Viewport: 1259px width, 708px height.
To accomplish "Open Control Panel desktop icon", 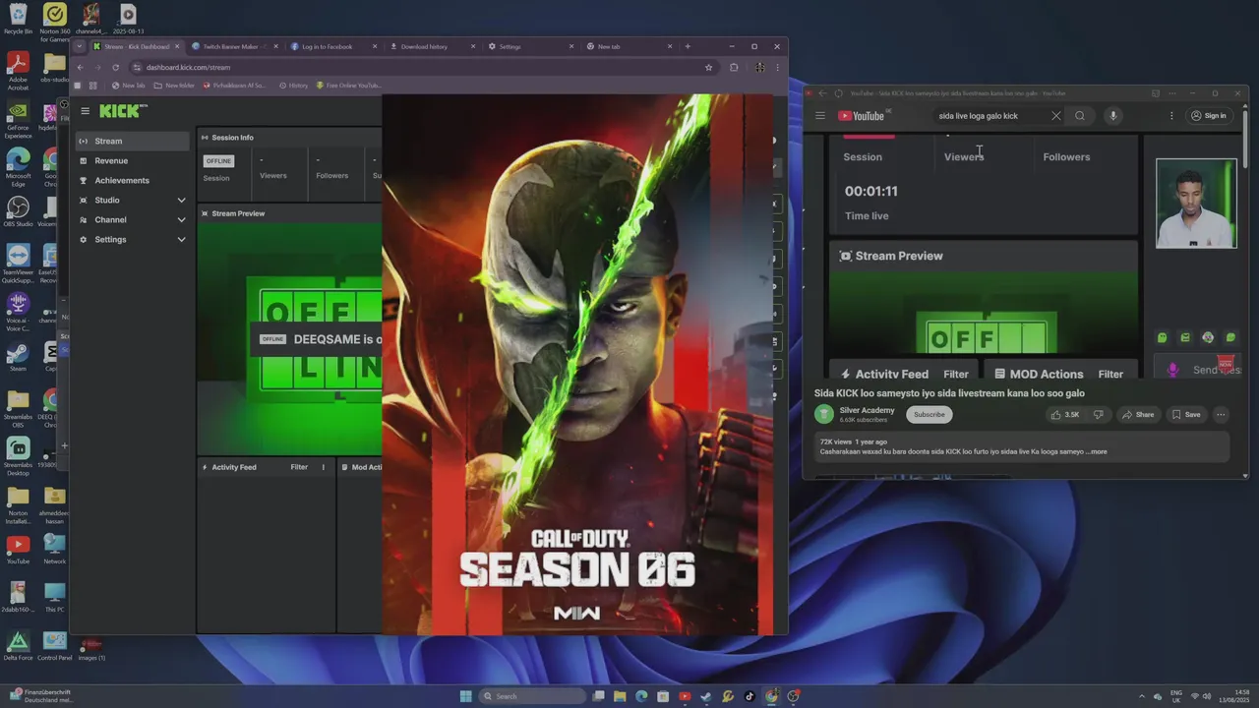I will point(55,645).
